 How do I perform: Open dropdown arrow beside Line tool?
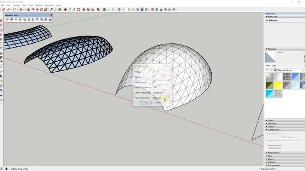tap(11, 9)
